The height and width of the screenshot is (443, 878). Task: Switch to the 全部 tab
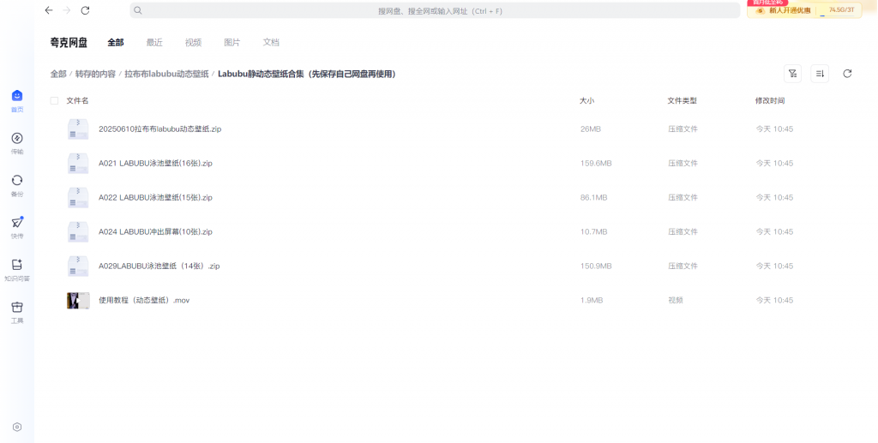pyautogui.click(x=116, y=43)
